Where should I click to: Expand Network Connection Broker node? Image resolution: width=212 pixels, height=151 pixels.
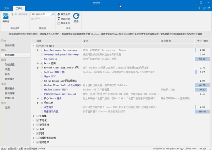click(38, 68)
